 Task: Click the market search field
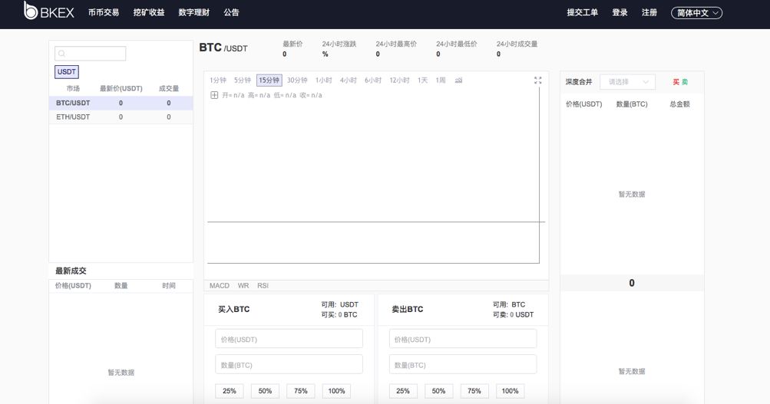pyautogui.click(x=90, y=54)
